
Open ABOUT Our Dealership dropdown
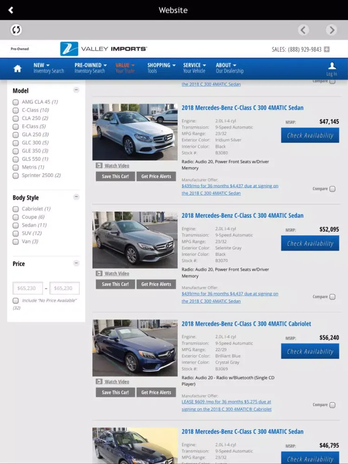click(x=230, y=68)
